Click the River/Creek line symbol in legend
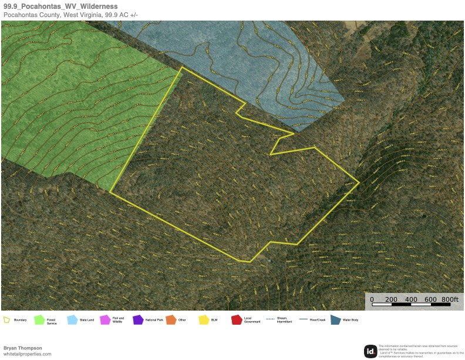The height and width of the screenshot is (360, 465). click(x=304, y=319)
